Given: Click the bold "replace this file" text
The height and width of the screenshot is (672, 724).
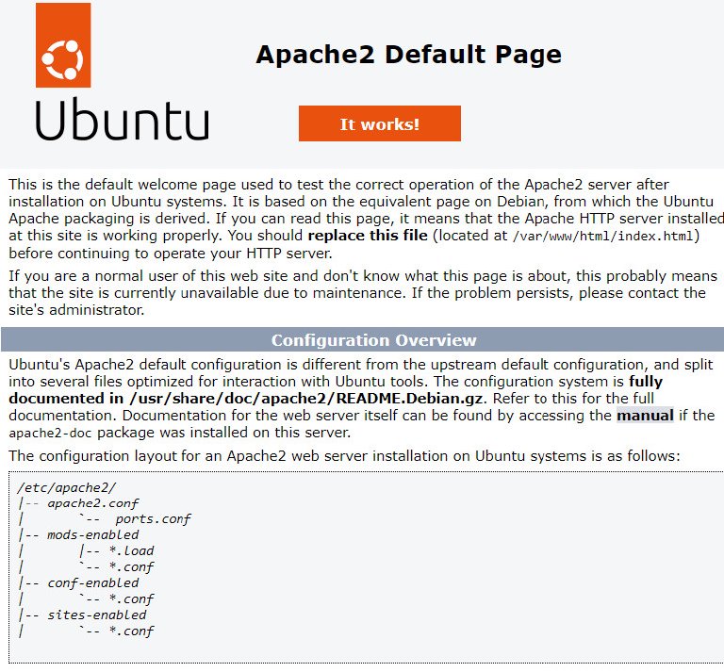Looking at the screenshot, I should [x=368, y=236].
